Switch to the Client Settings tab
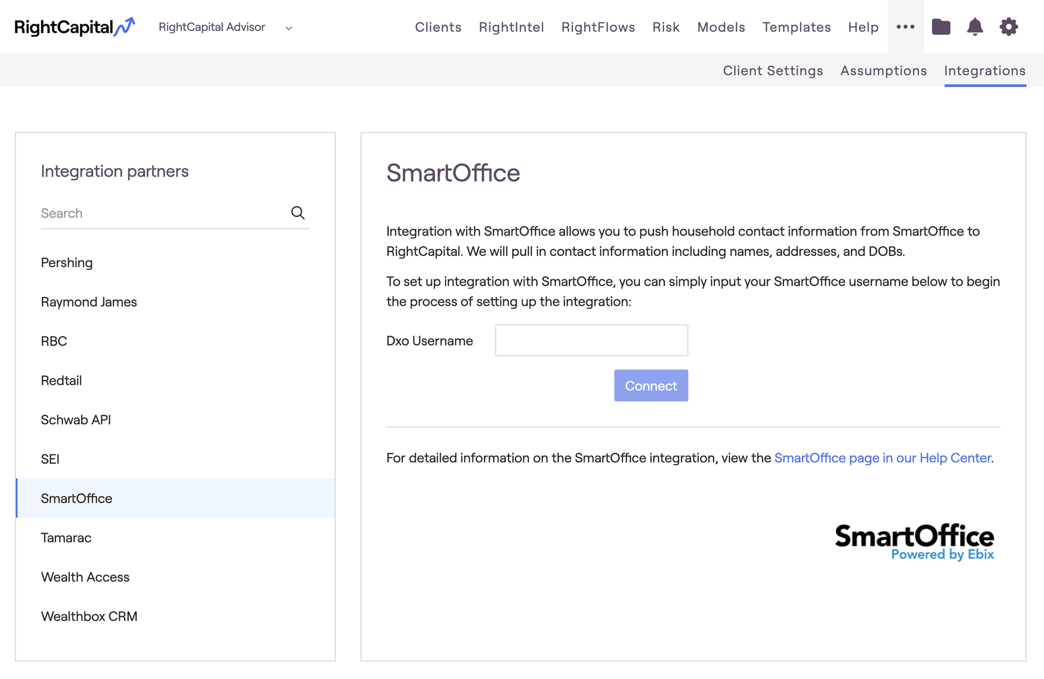The image size is (1044, 679). coord(773,71)
